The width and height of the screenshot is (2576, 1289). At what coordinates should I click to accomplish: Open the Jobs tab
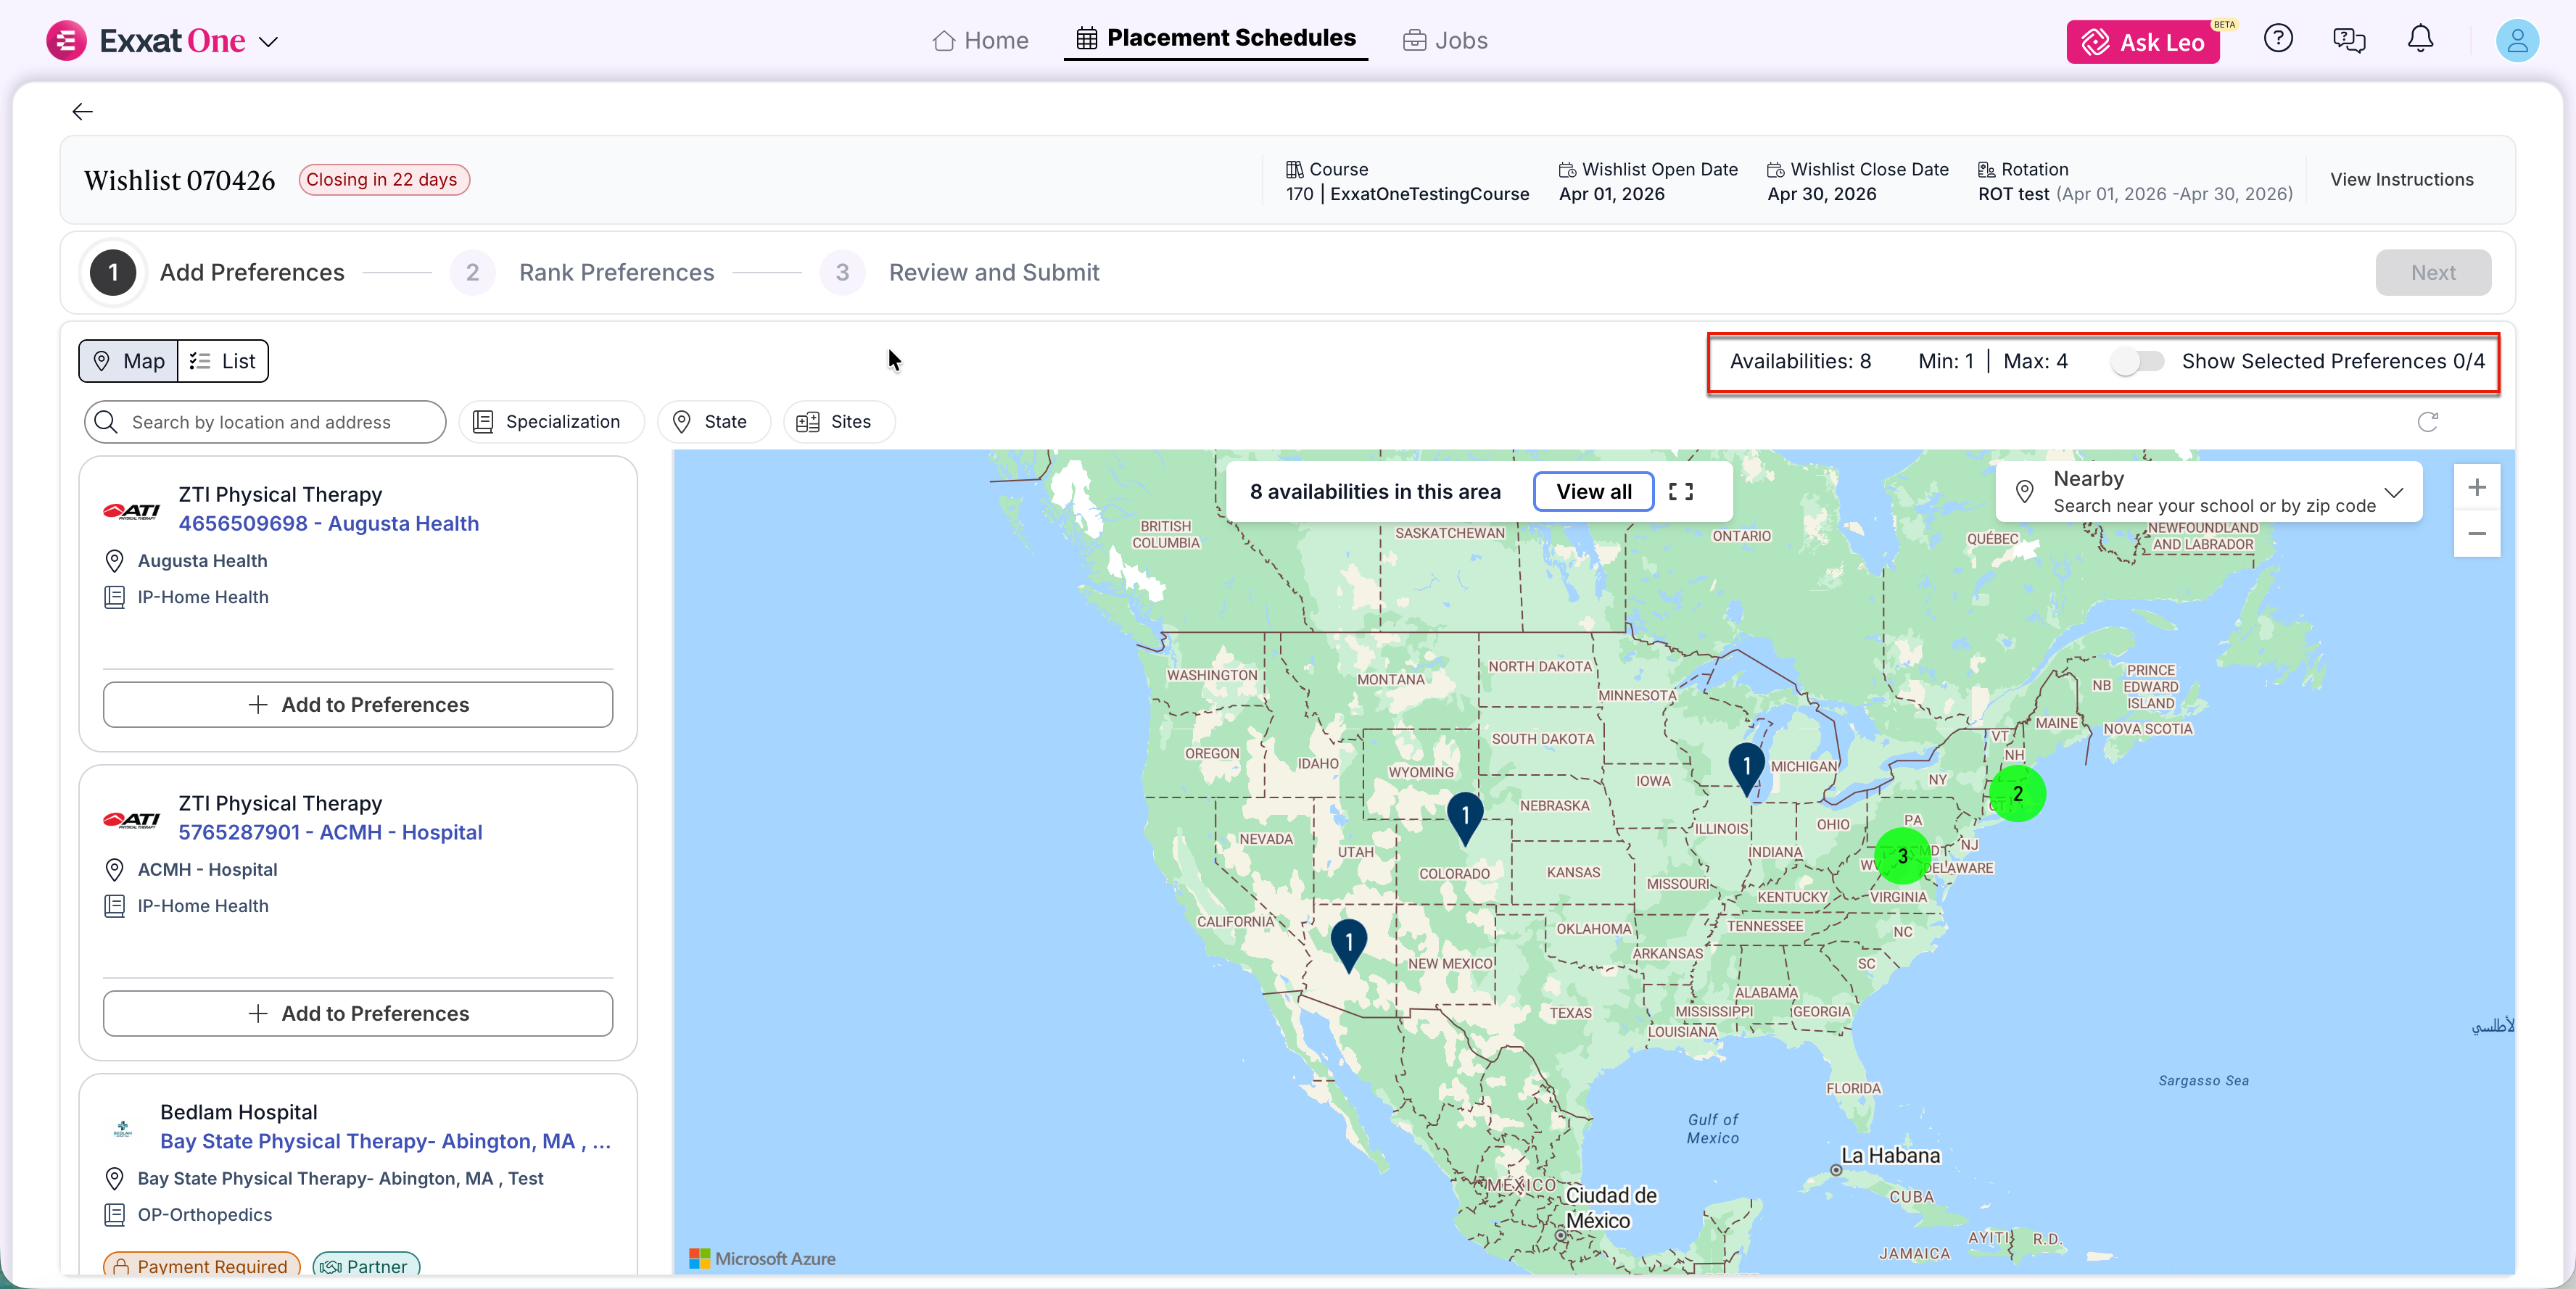1445,41
